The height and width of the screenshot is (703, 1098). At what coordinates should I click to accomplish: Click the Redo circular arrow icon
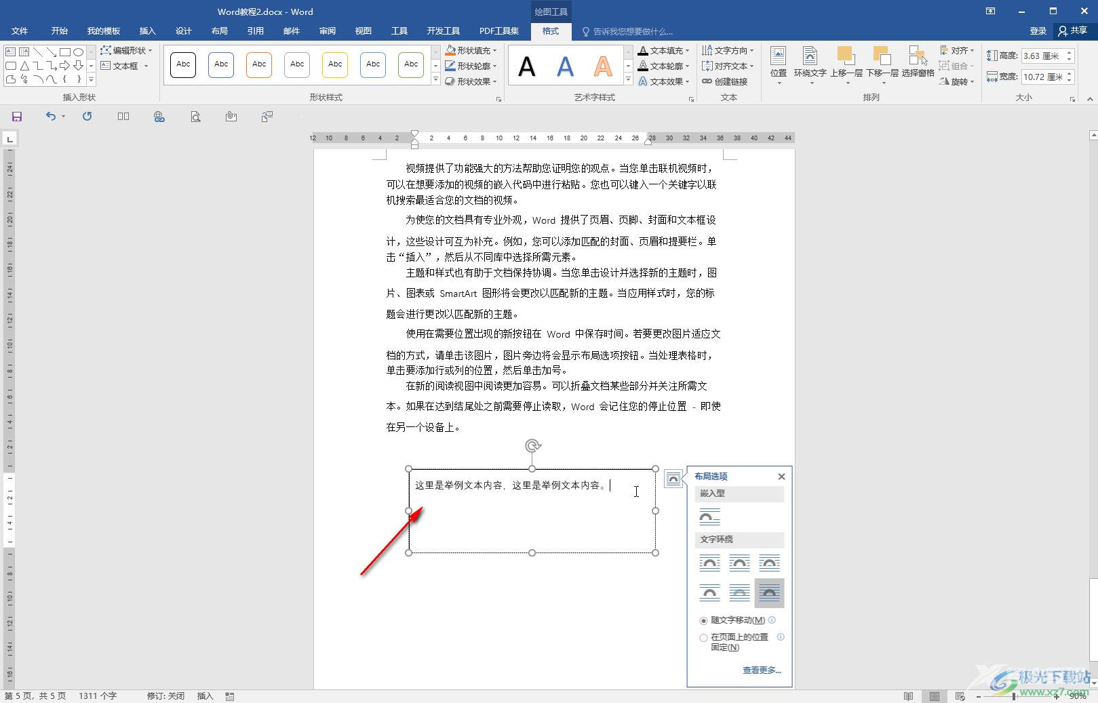[x=87, y=117]
